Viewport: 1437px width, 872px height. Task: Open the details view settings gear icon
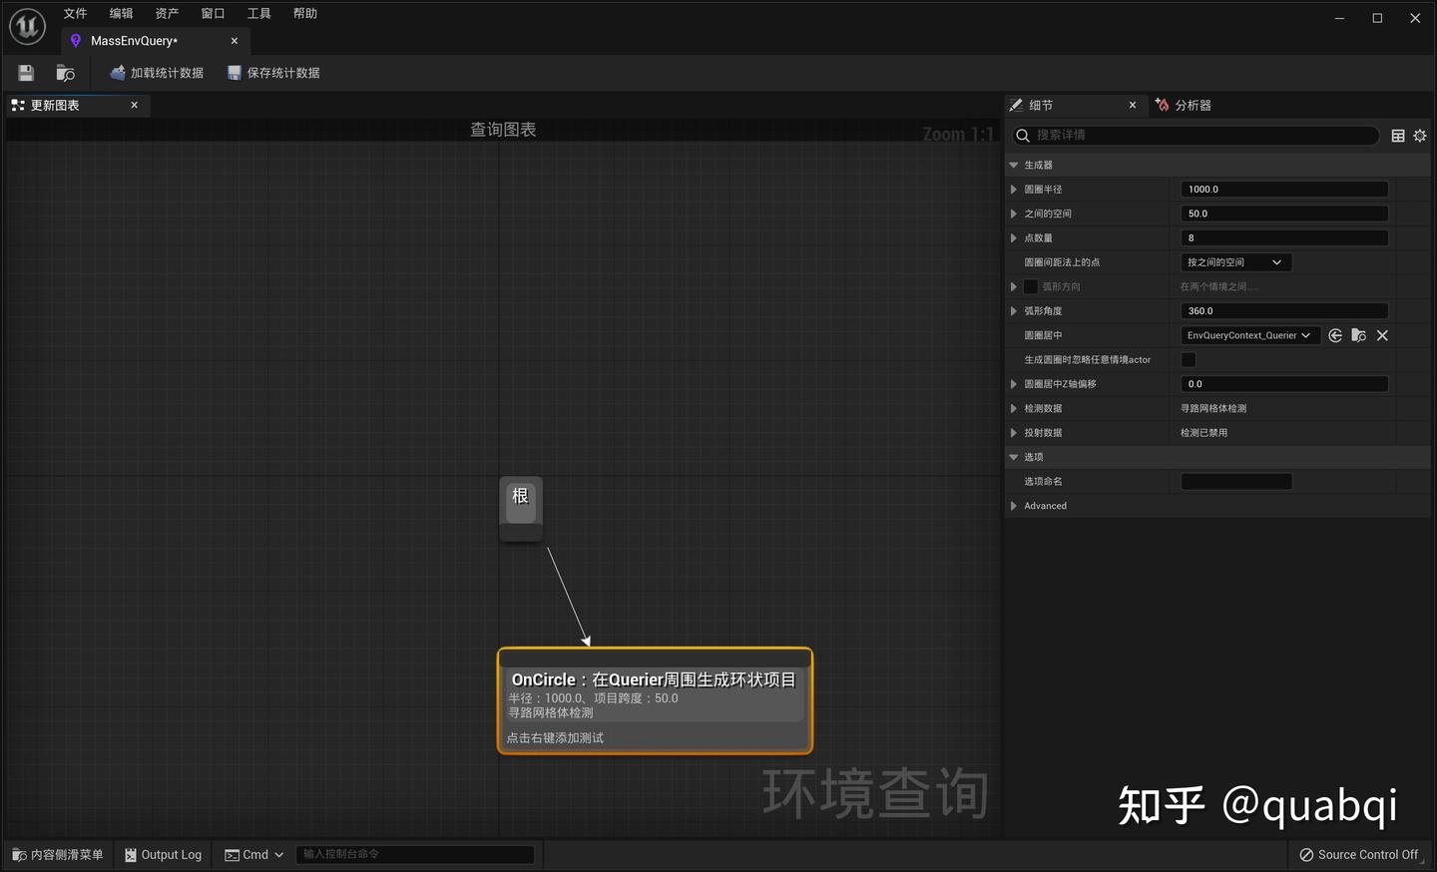[1420, 135]
